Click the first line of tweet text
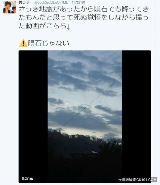Screen dimensions: 160x185 point(84,9)
